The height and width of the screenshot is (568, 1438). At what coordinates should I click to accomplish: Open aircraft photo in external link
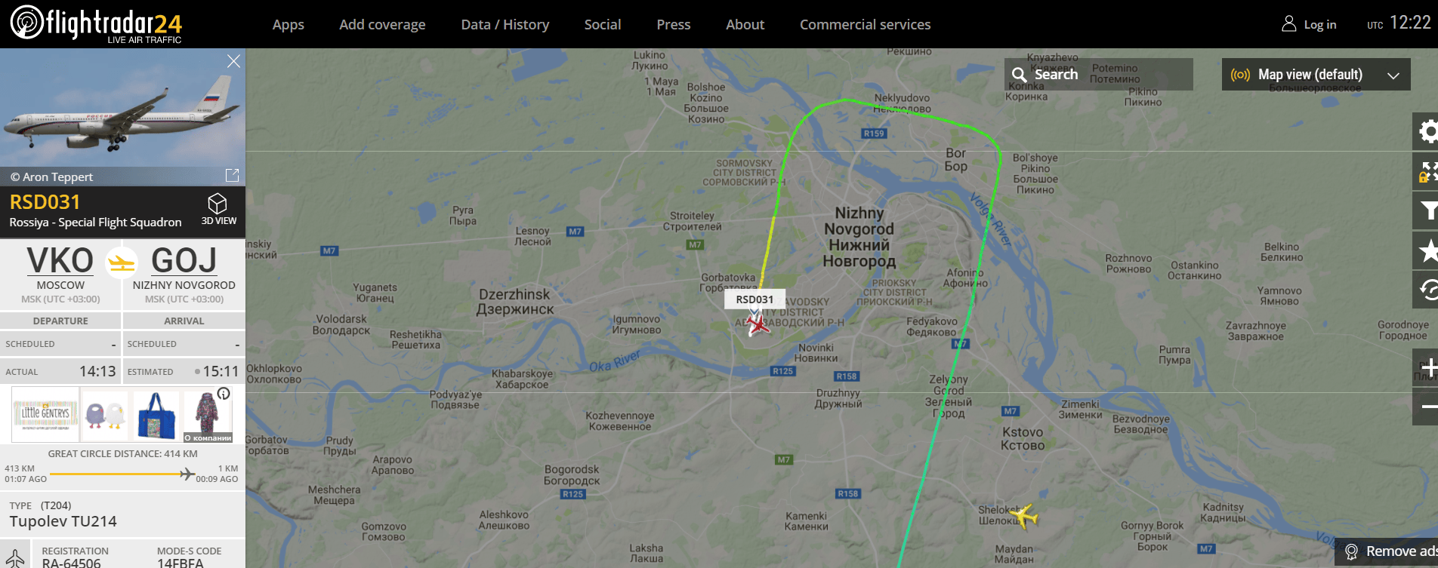233,175
